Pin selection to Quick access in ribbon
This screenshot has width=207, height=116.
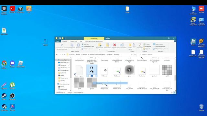coord(61,46)
